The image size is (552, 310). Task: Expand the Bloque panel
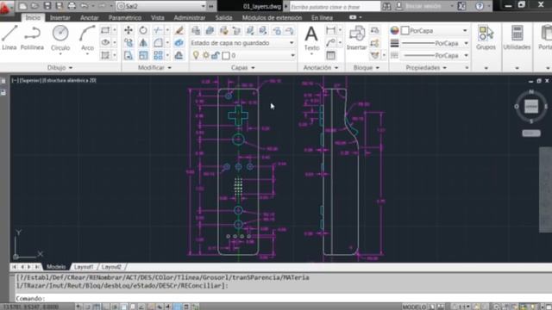tap(366, 67)
